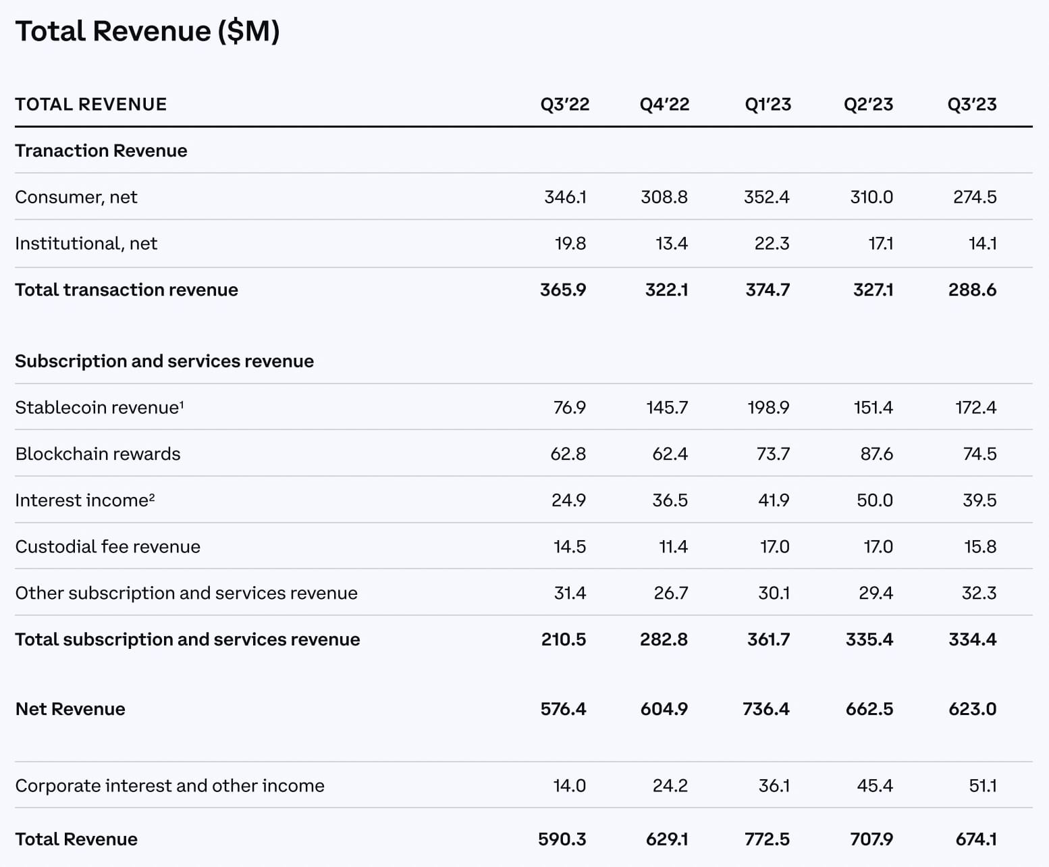Click the Corporate interest and other income label
The height and width of the screenshot is (867, 1049).
pyautogui.click(x=169, y=785)
